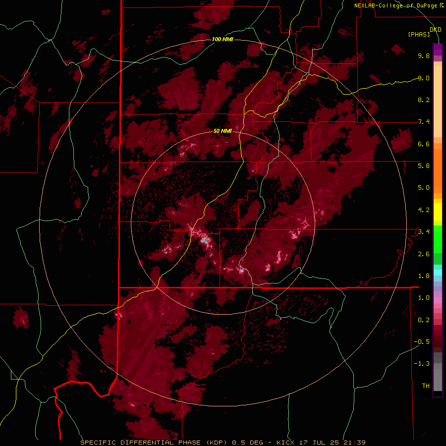Click the -0.5 color scale value

coord(422,342)
